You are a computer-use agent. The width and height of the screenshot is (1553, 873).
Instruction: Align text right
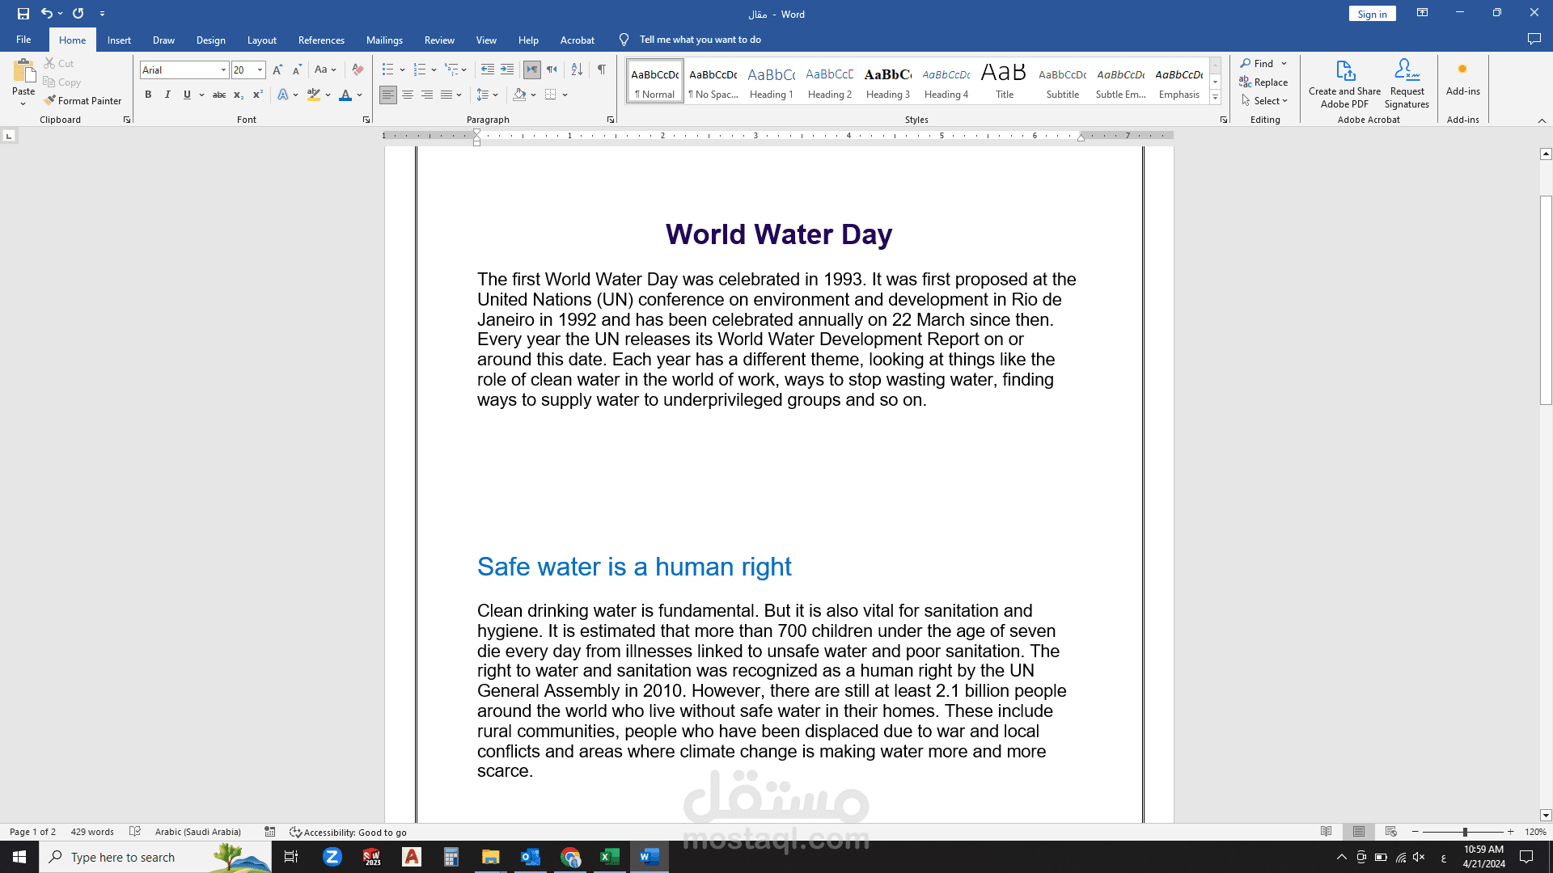[427, 95]
